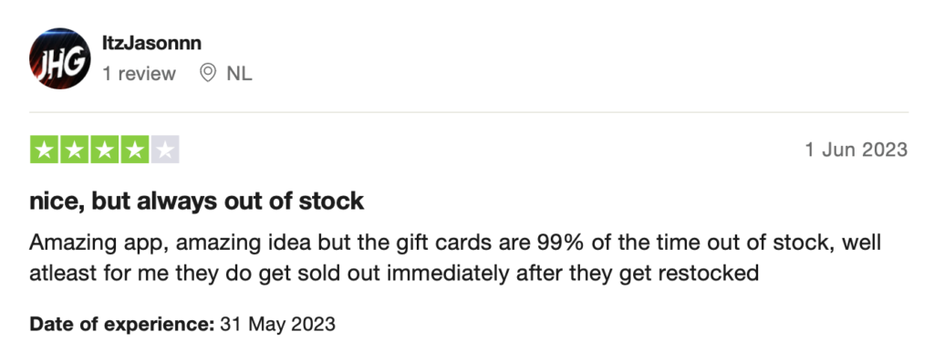Click the location pin icon

207,73
